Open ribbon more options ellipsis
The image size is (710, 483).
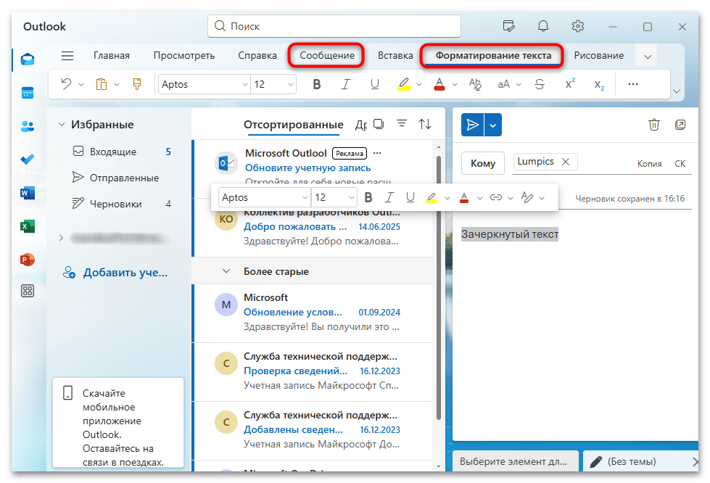[x=633, y=84]
